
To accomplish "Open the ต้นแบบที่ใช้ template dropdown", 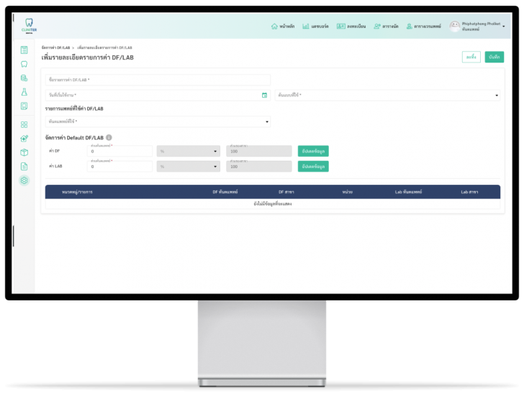I will [x=387, y=95].
